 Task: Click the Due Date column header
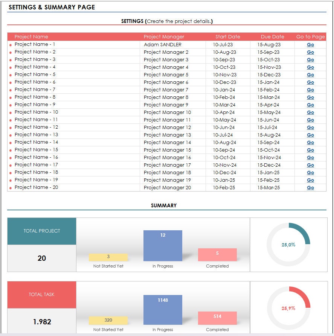coord(272,36)
